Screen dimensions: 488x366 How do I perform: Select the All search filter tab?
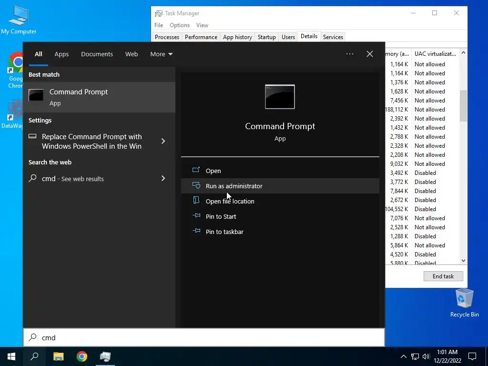point(38,54)
